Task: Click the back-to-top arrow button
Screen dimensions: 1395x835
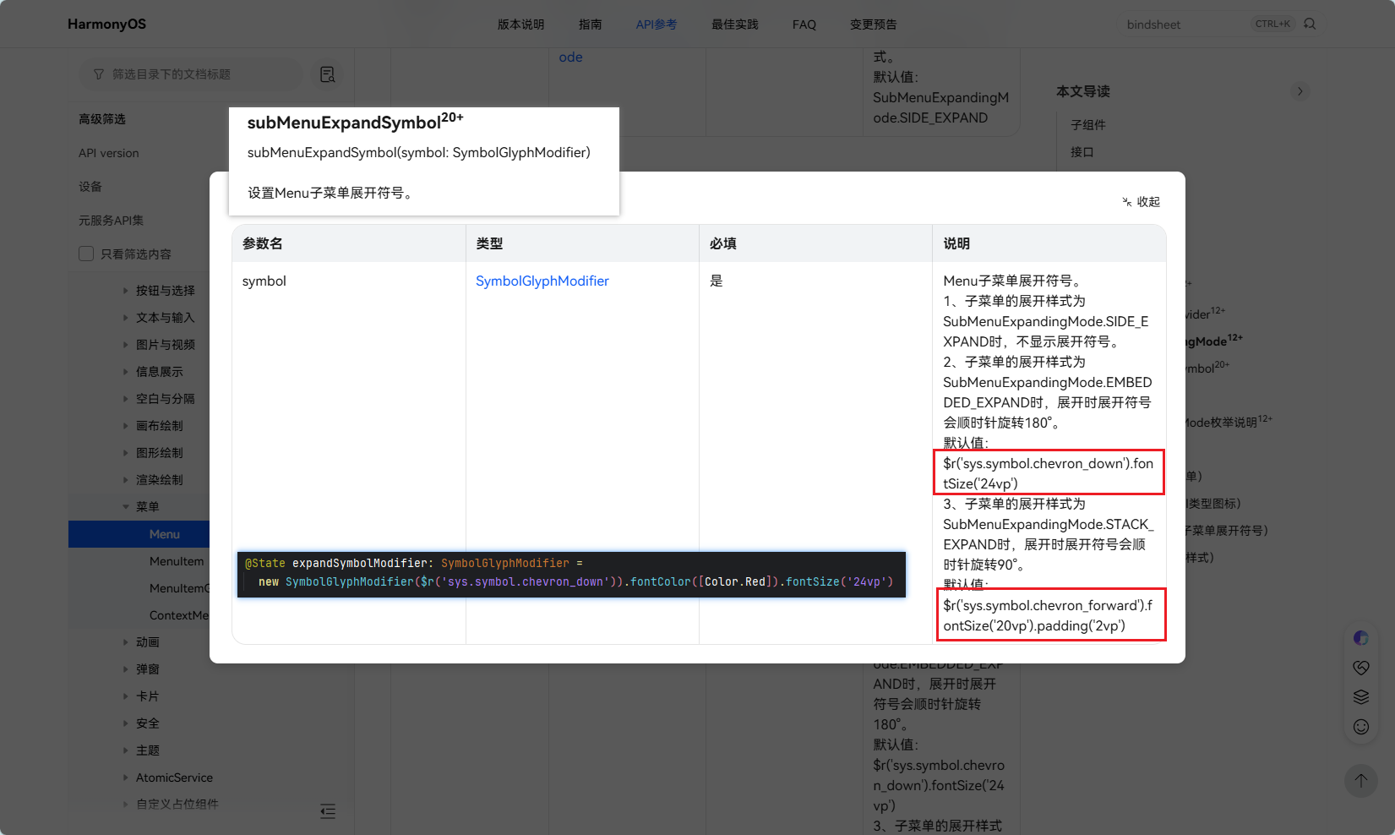Action: [x=1360, y=780]
